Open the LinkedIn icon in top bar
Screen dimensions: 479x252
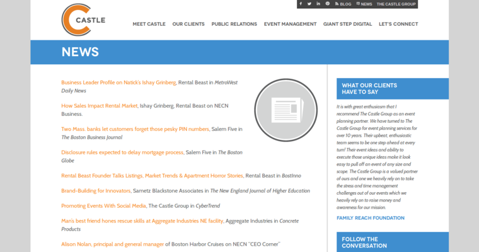point(318,4)
